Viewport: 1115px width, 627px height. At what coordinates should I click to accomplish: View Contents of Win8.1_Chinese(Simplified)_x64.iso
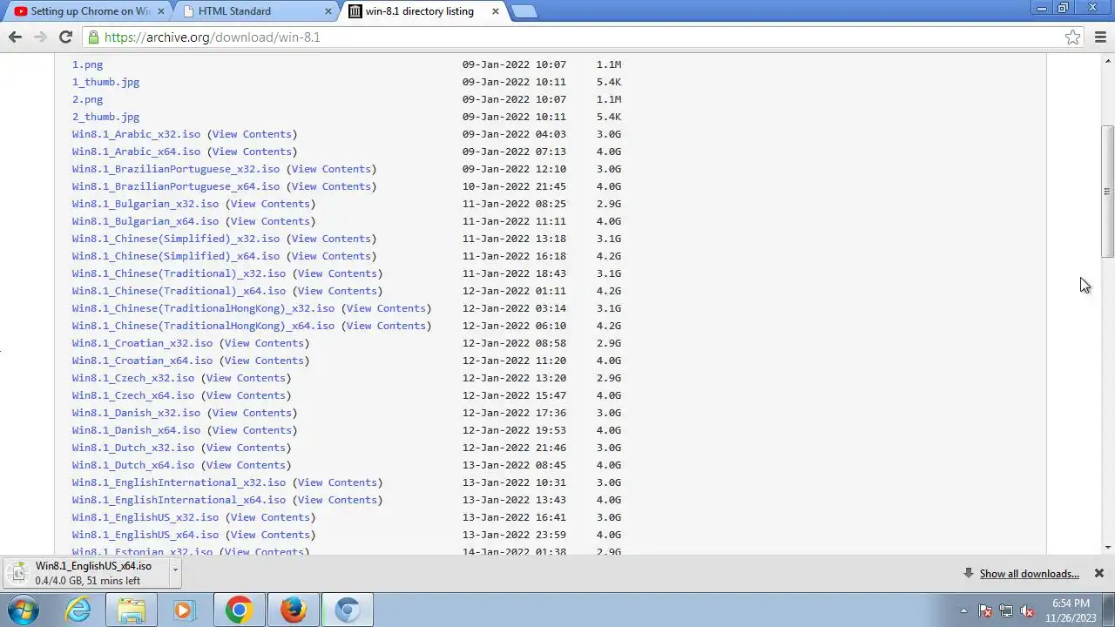coord(331,256)
